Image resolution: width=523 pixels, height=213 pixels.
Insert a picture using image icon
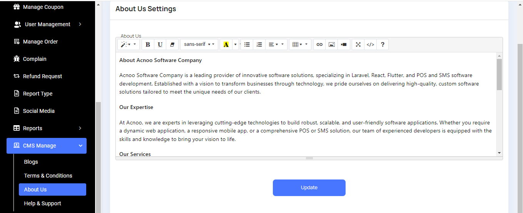click(x=331, y=45)
